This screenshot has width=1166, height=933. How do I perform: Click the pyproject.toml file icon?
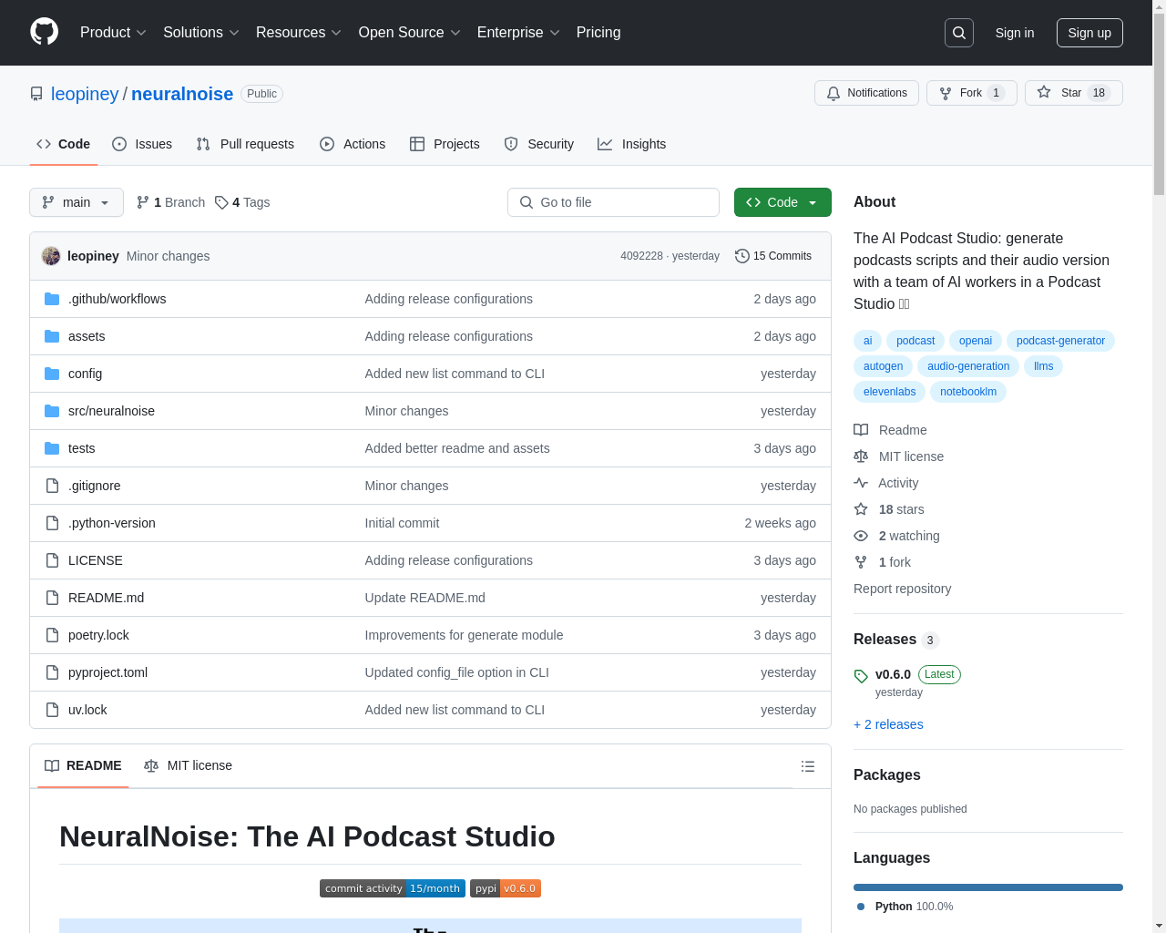tap(52, 672)
